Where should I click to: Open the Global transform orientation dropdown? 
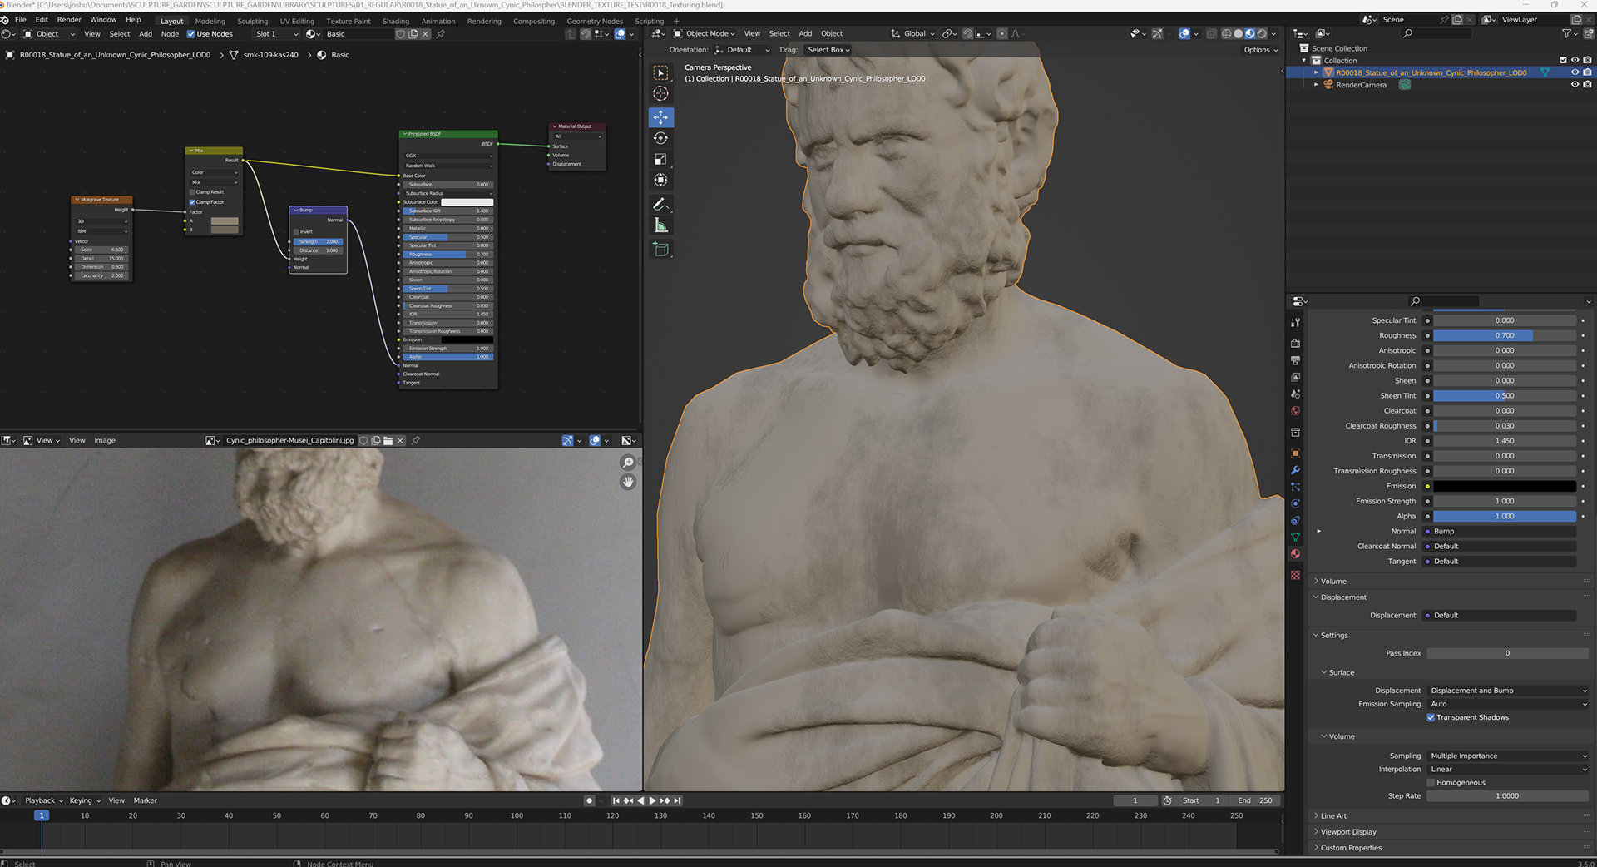coord(912,34)
